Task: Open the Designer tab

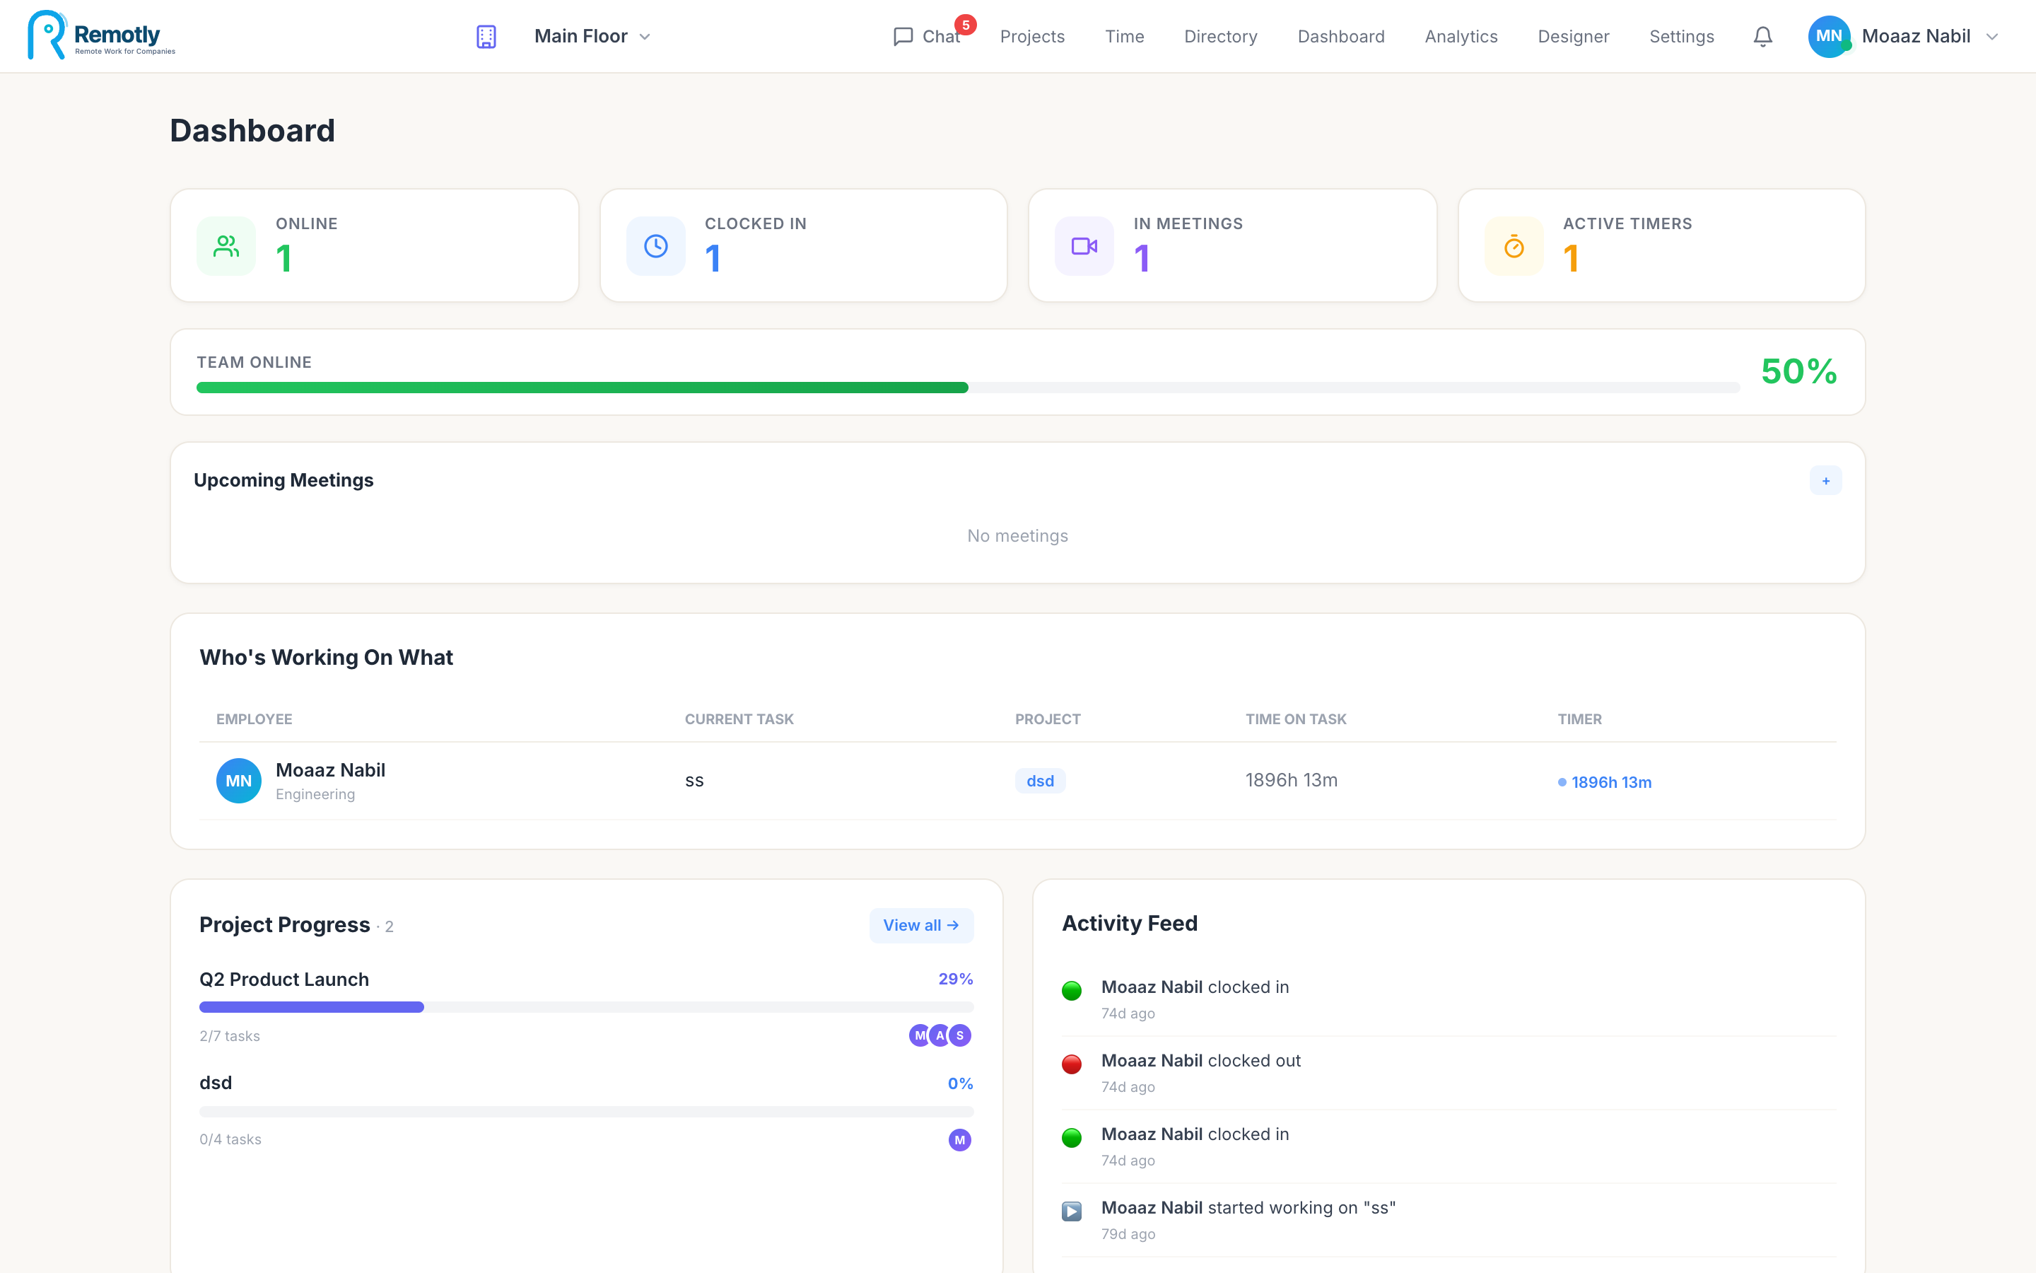Action: coord(1572,36)
